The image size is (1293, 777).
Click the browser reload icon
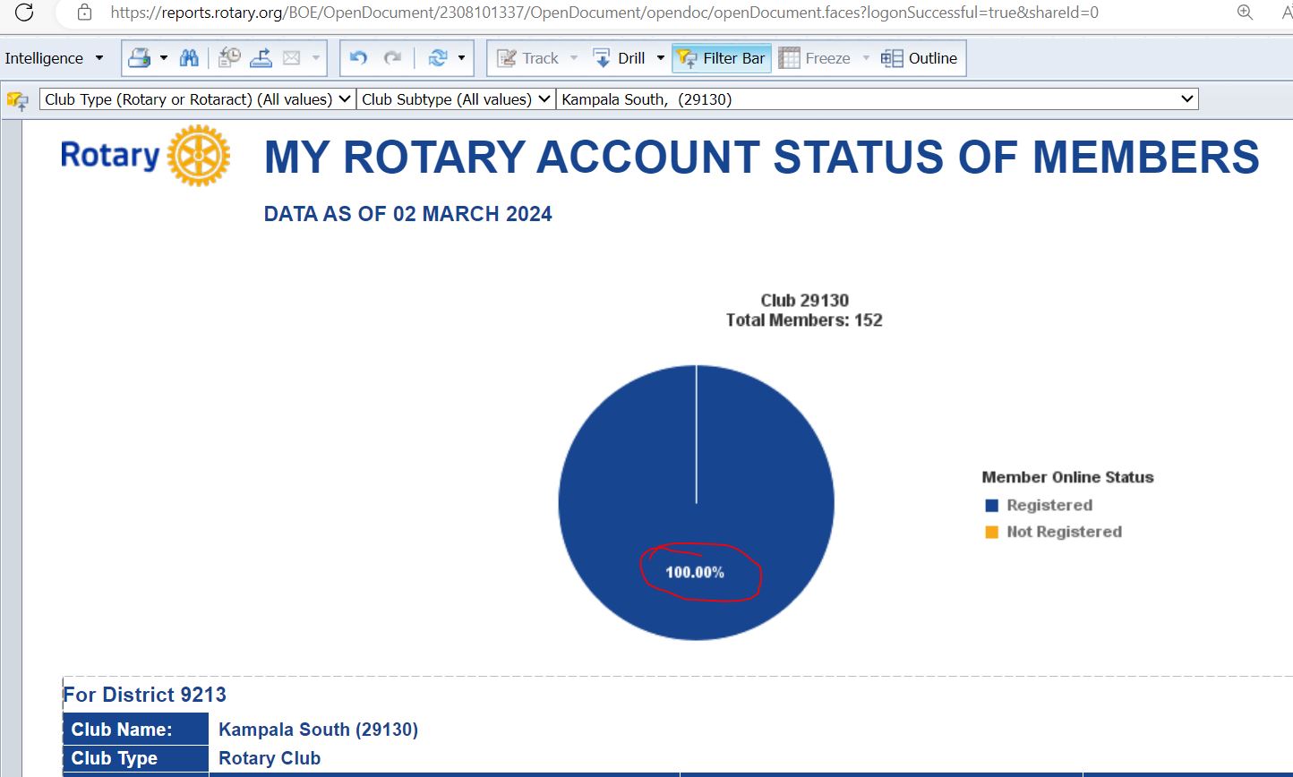pos(24,12)
